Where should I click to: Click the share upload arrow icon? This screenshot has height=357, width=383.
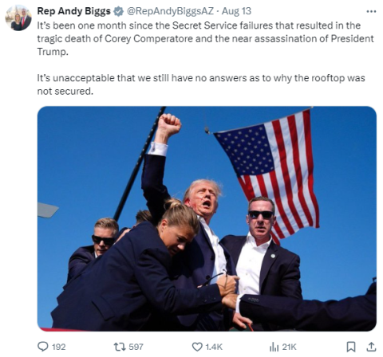click(x=371, y=347)
